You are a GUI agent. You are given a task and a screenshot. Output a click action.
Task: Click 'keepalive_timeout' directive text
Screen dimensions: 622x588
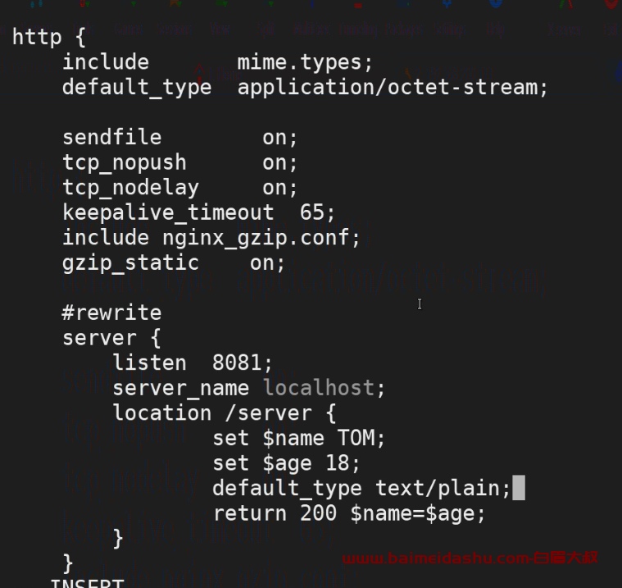pyautogui.click(x=168, y=212)
